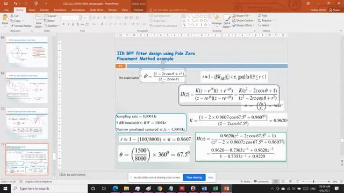Hide the screen sharing notification

pyautogui.click(x=210, y=177)
